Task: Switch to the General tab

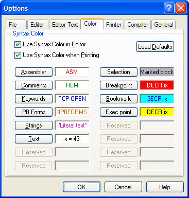Action: click(163, 25)
